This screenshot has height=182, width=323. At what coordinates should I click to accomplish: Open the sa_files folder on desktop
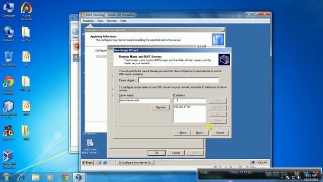[x=26, y=34]
